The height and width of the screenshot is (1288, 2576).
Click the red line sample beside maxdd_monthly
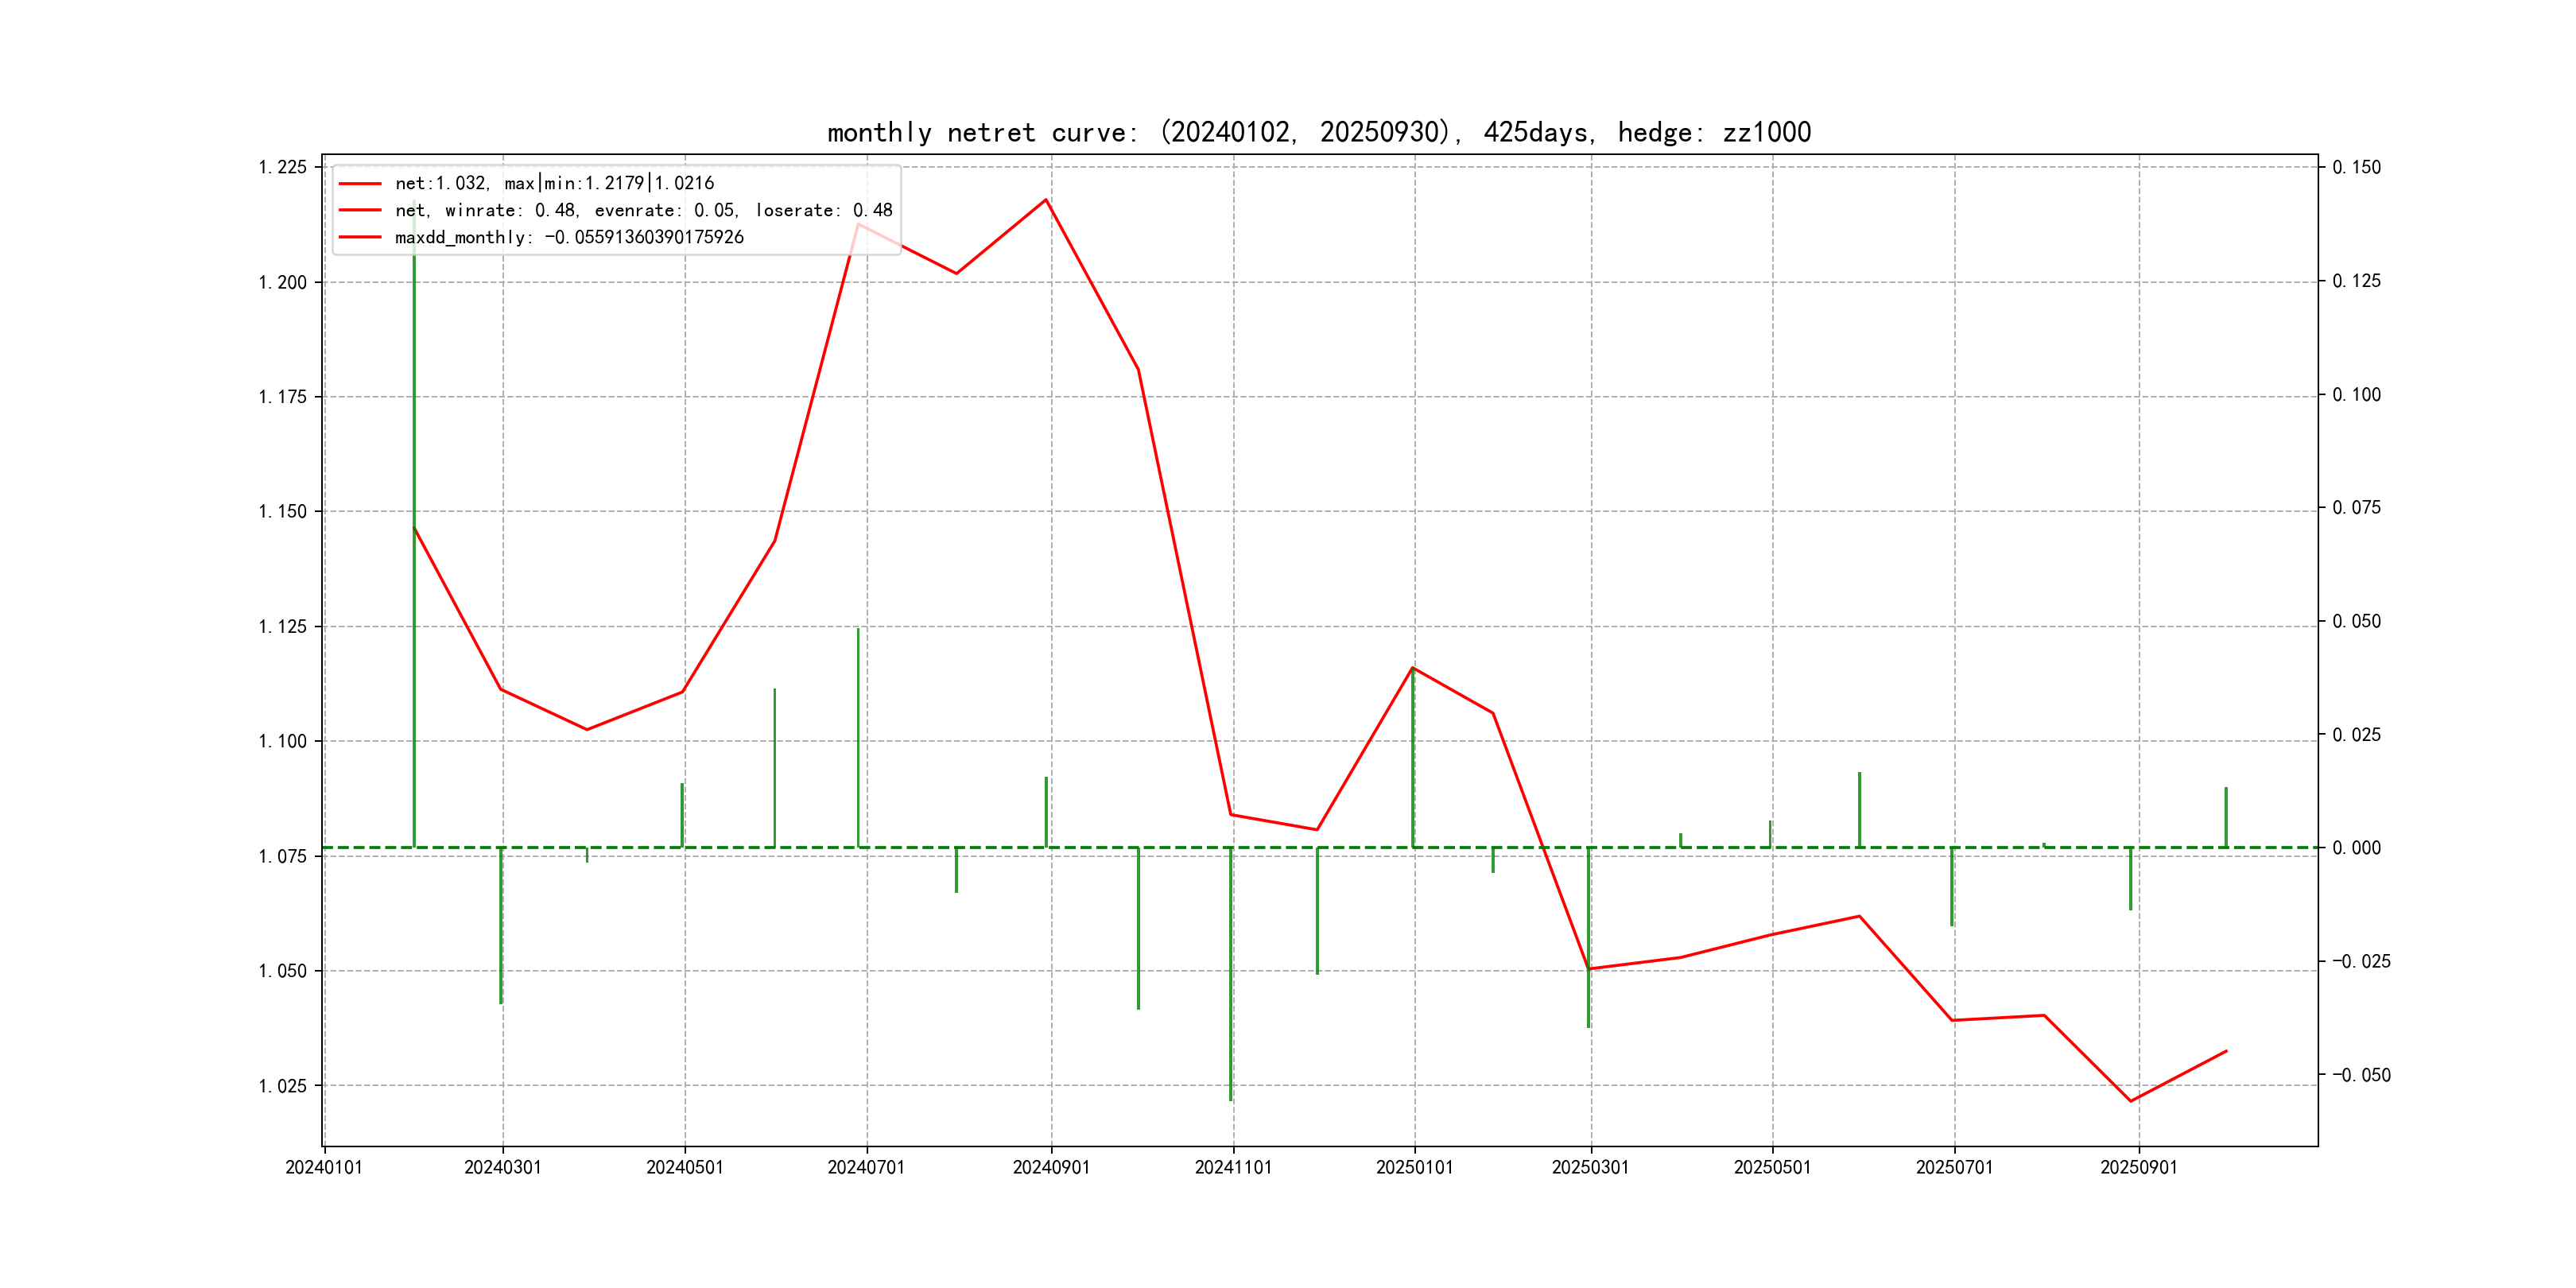[x=360, y=237]
